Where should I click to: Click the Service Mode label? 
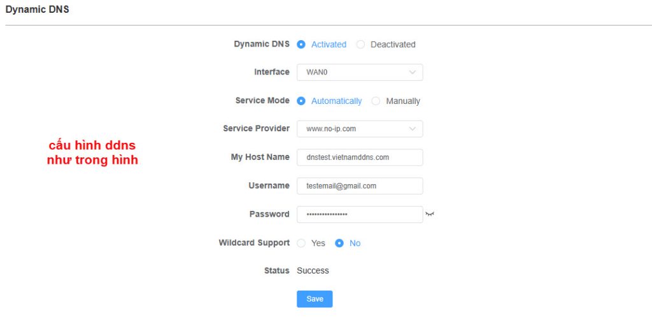pyautogui.click(x=262, y=101)
